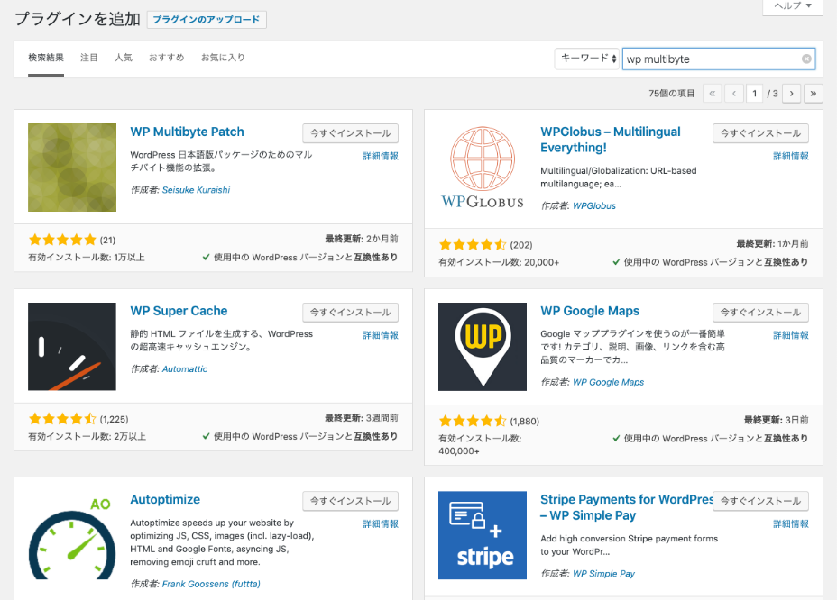Screen dimensions: 837x600
Task: Expand the ヘルプ help panel
Action: pos(792,5)
